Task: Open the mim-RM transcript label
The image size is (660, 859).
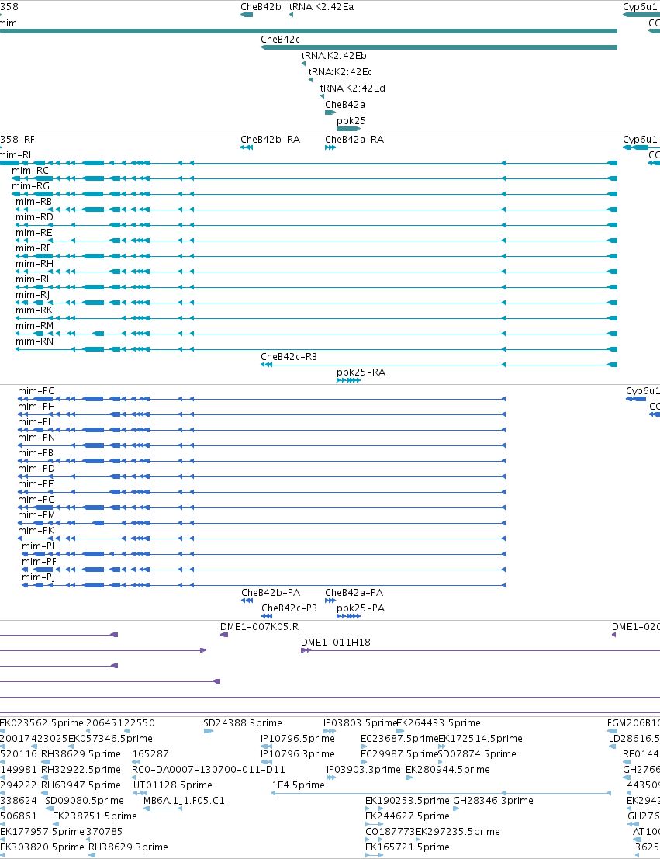Action: tap(34, 326)
